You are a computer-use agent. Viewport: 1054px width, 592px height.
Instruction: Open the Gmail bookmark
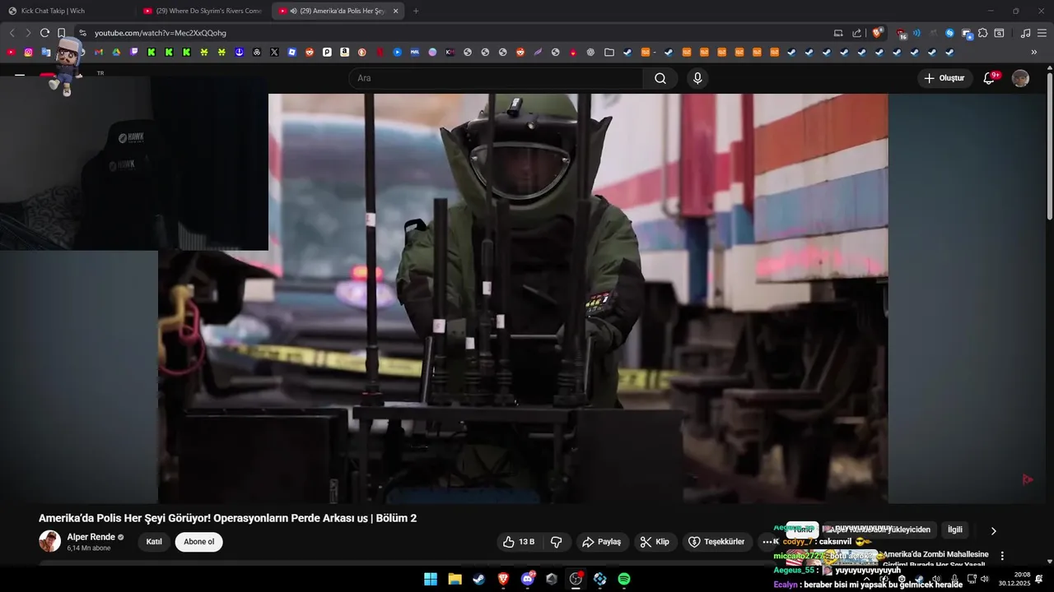tap(99, 52)
